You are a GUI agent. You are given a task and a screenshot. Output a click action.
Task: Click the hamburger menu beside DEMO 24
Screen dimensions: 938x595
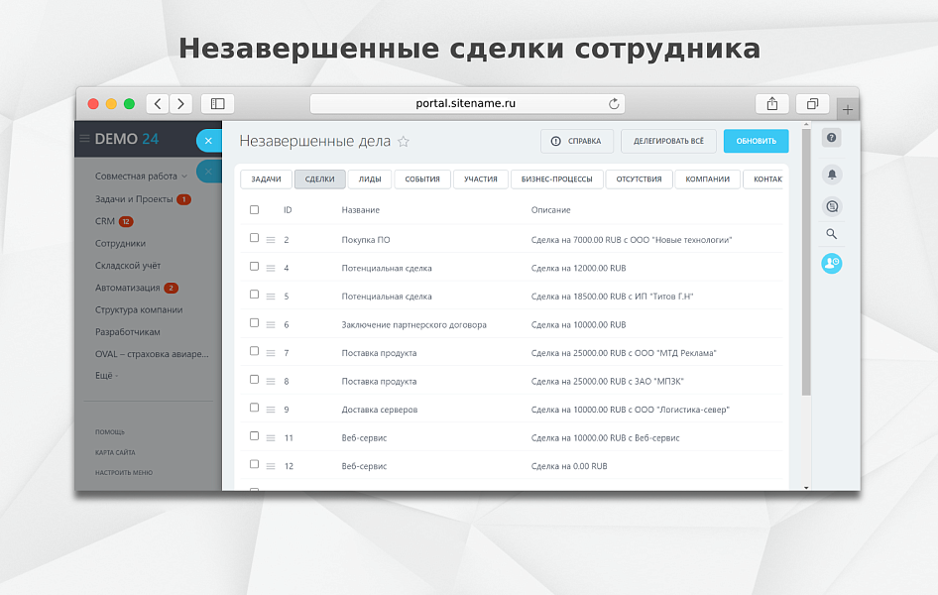pyautogui.click(x=85, y=139)
